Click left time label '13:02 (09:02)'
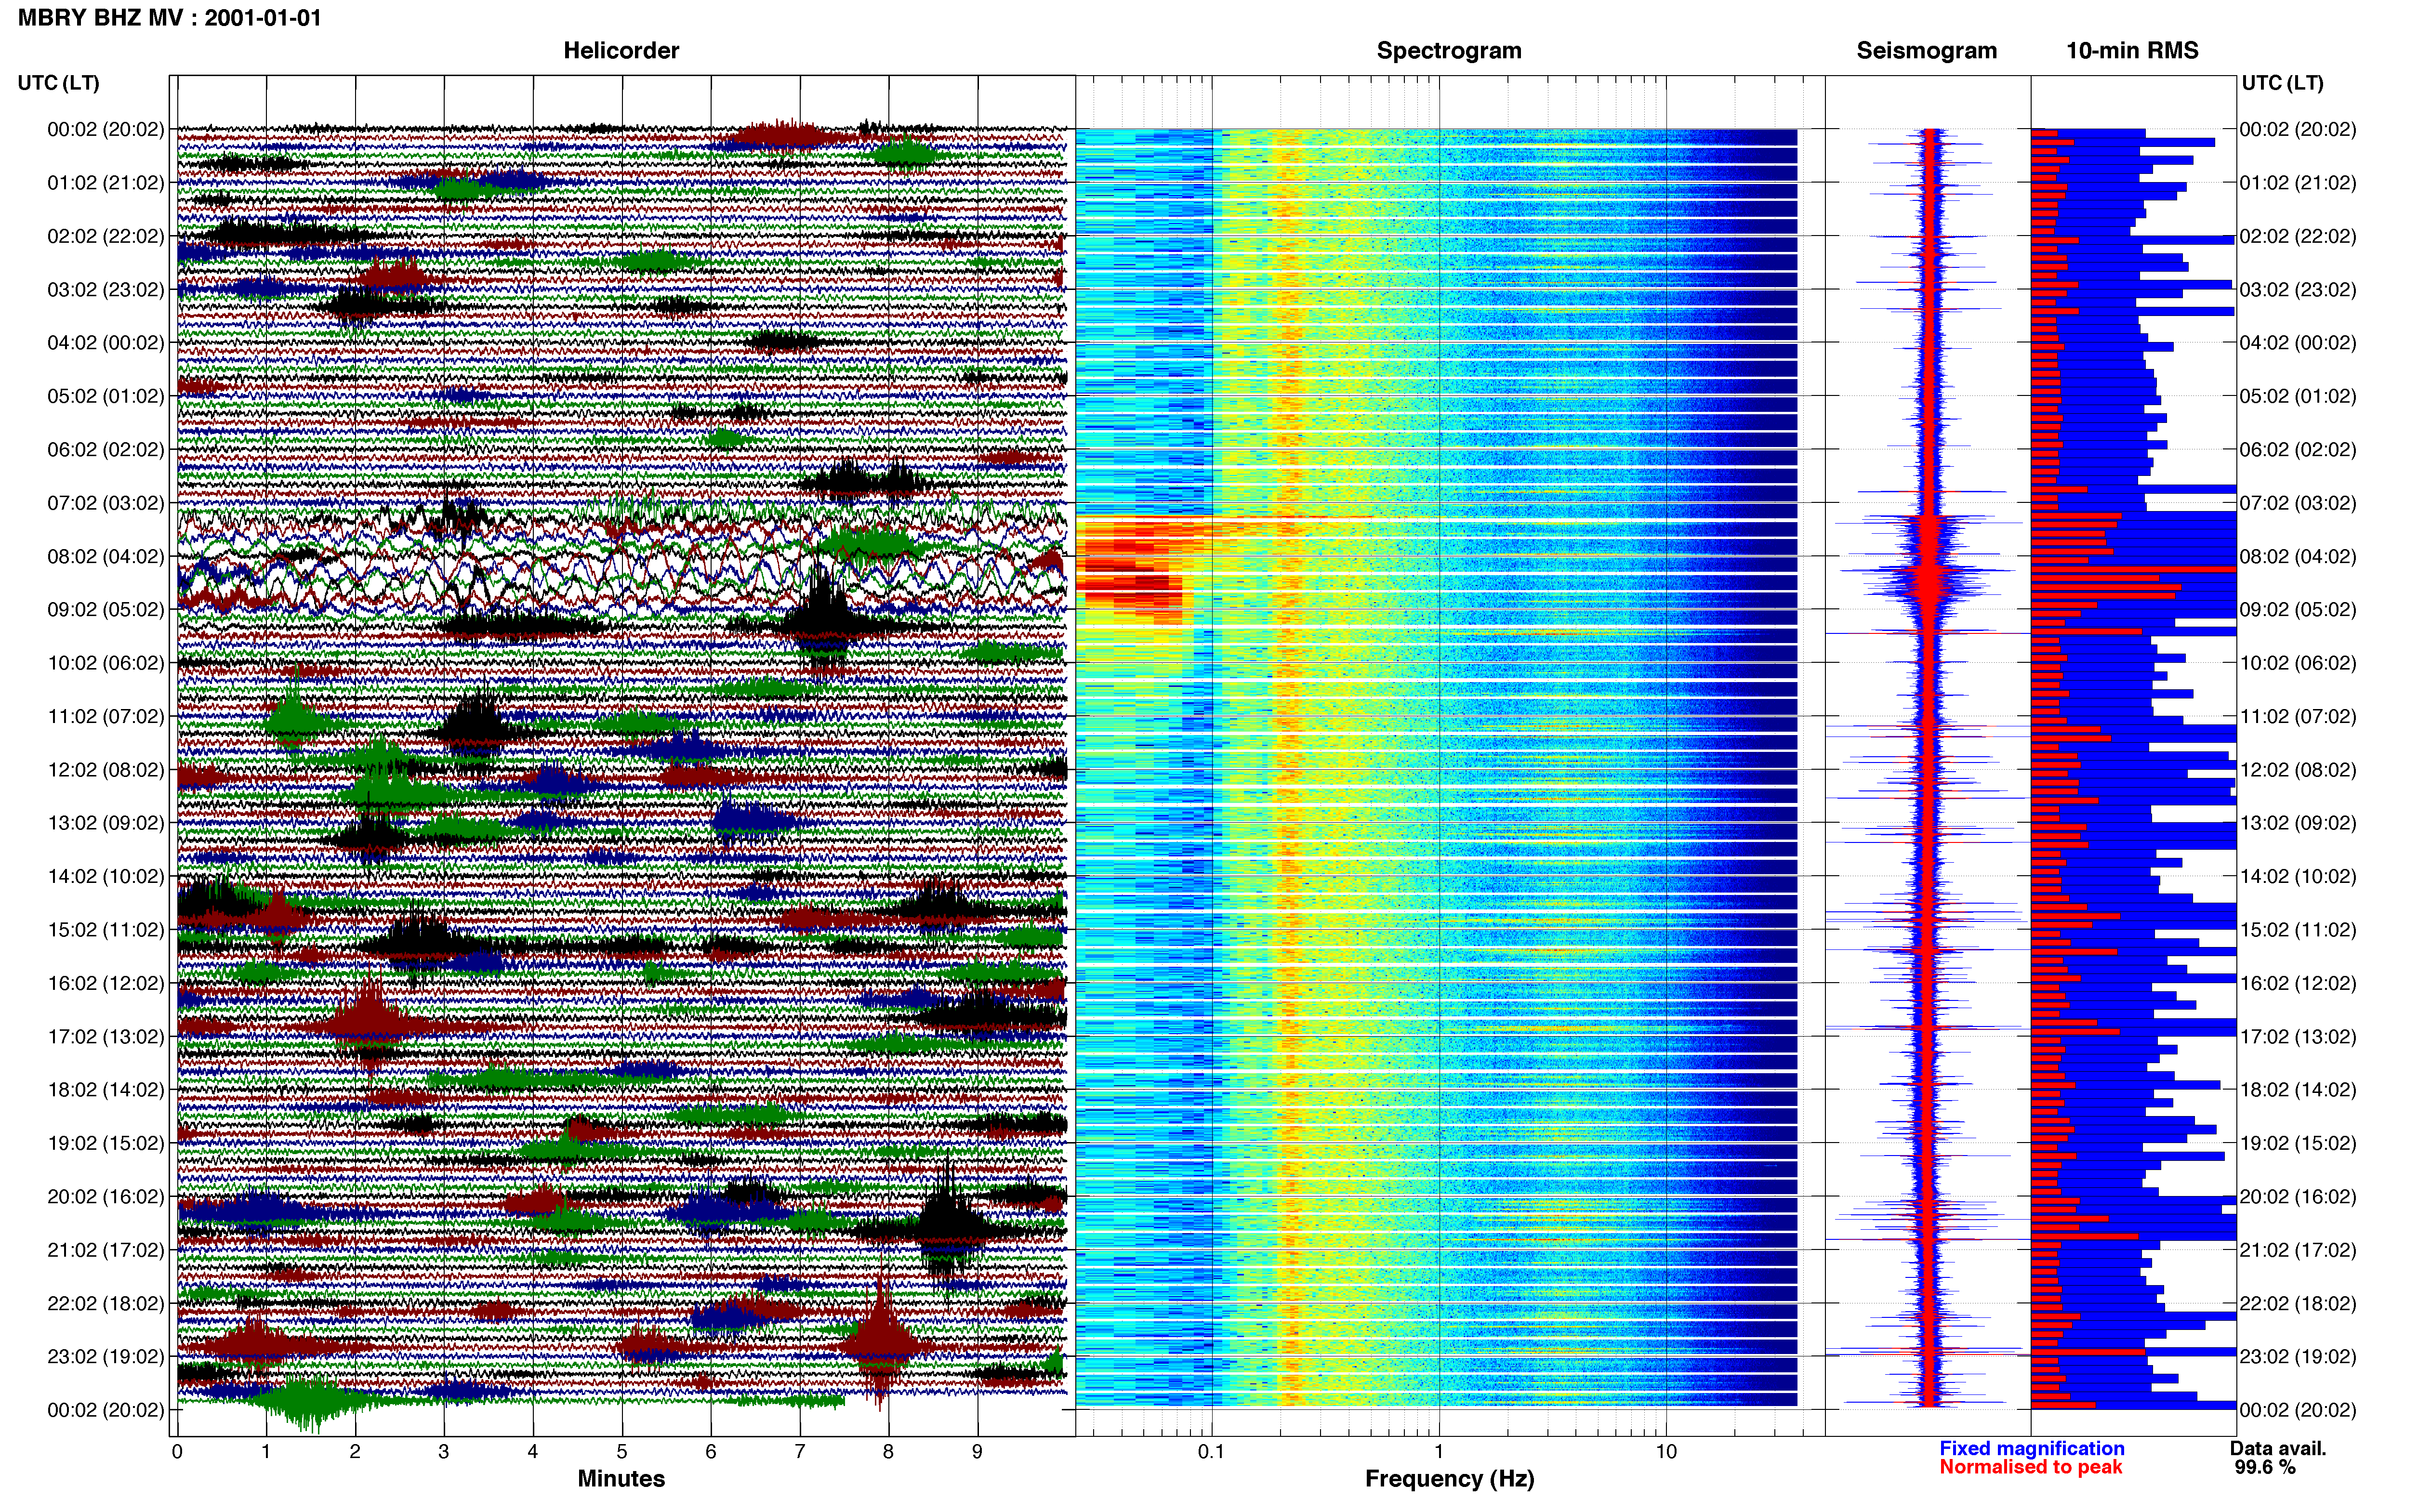This screenshot has height=1512, width=2418. (x=106, y=823)
